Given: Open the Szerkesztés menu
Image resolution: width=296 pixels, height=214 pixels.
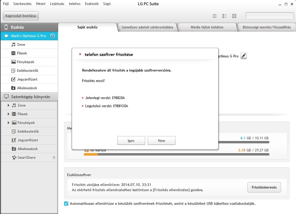Looking at the screenshot, I should tap(22, 4).
